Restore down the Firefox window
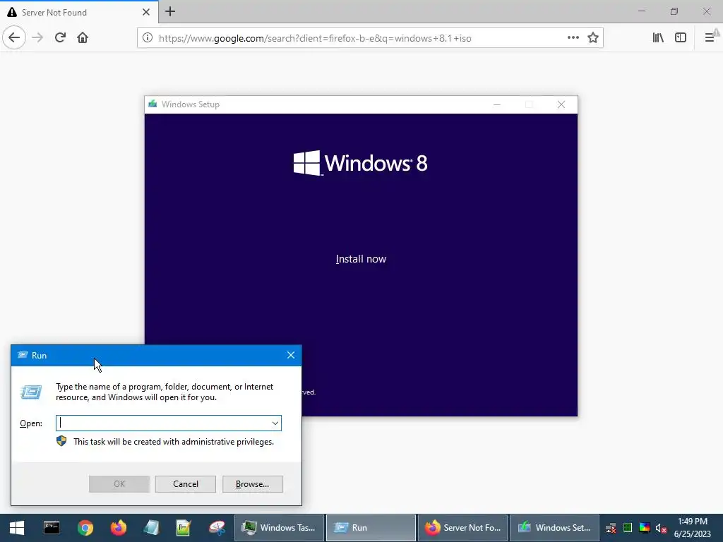Viewport: 723px width, 542px height. 674,11
